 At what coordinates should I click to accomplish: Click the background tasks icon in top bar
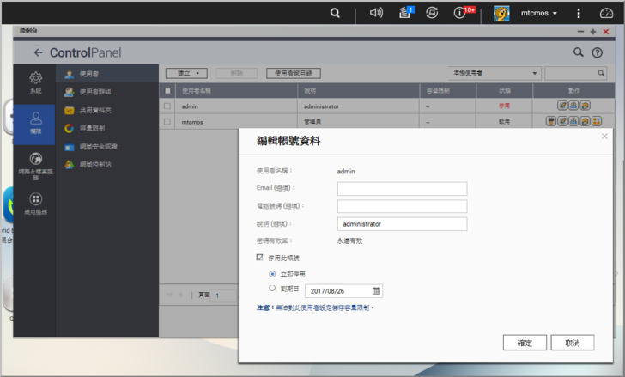[404, 13]
